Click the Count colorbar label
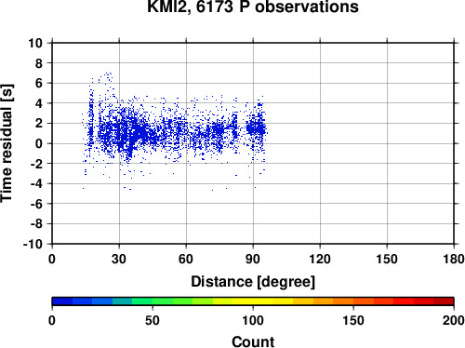The width and height of the screenshot is (465, 348). [253, 341]
